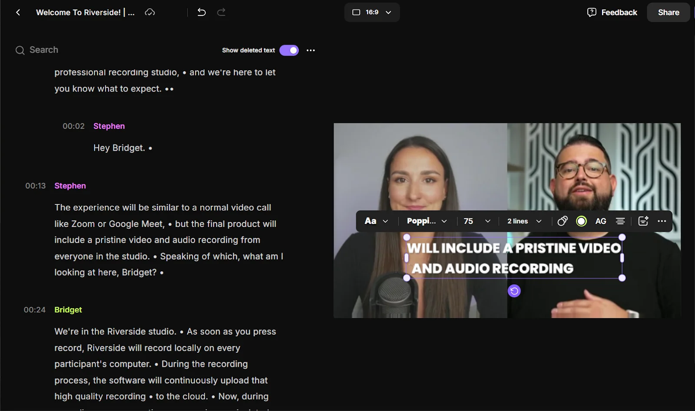Open the Aa text style dropdown
Image resolution: width=695 pixels, height=411 pixels.
click(376, 221)
